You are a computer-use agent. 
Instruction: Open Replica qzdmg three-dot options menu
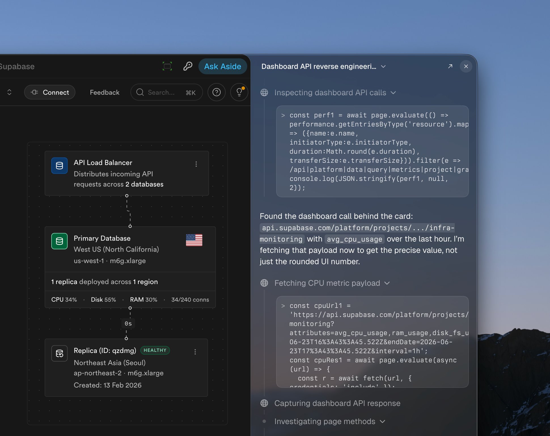pos(195,352)
